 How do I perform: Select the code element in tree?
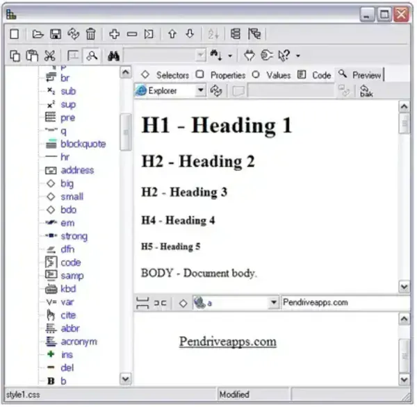coord(70,263)
